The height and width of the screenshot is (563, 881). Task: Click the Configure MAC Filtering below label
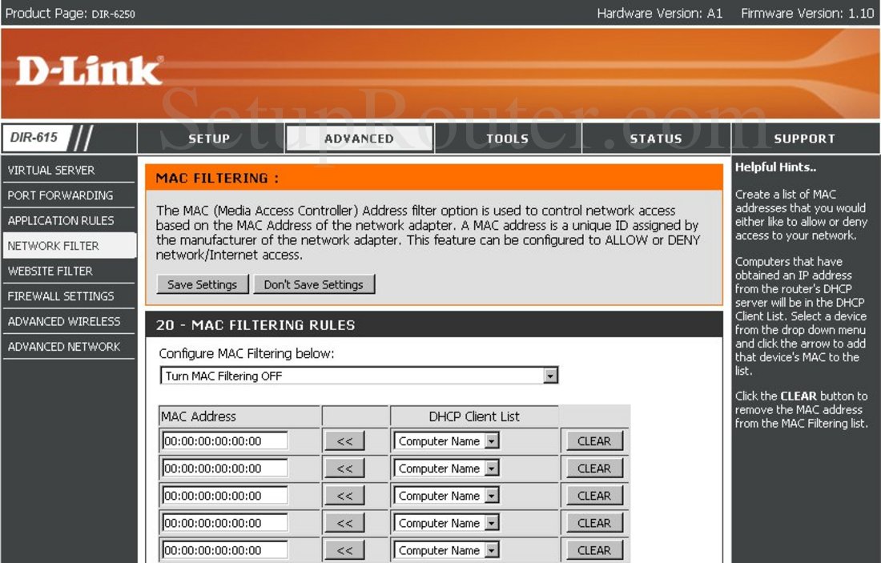(x=247, y=353)
